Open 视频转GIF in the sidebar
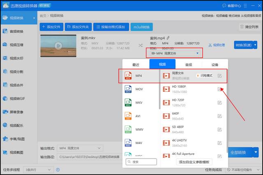 point(19,98)
